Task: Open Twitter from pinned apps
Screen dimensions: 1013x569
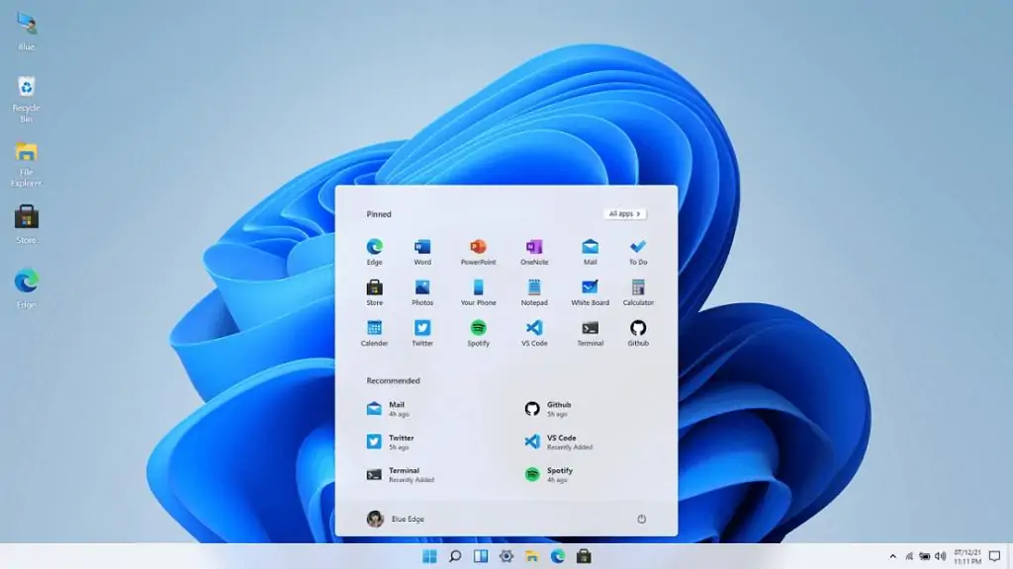Action: (422, 333)
